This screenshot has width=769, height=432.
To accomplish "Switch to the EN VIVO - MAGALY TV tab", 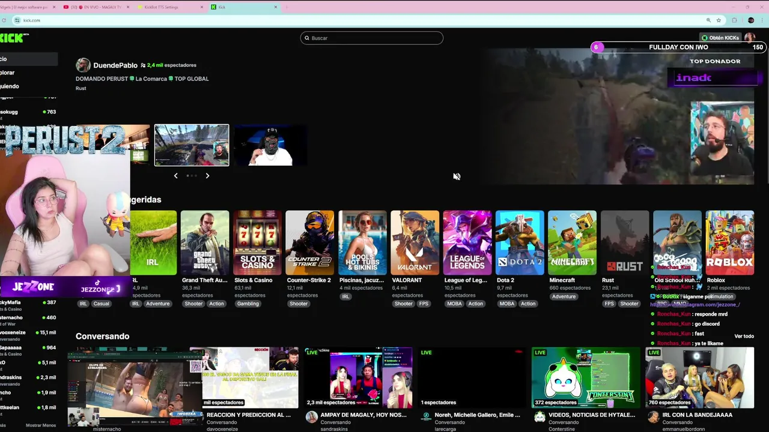I will [x=95, y=7].
